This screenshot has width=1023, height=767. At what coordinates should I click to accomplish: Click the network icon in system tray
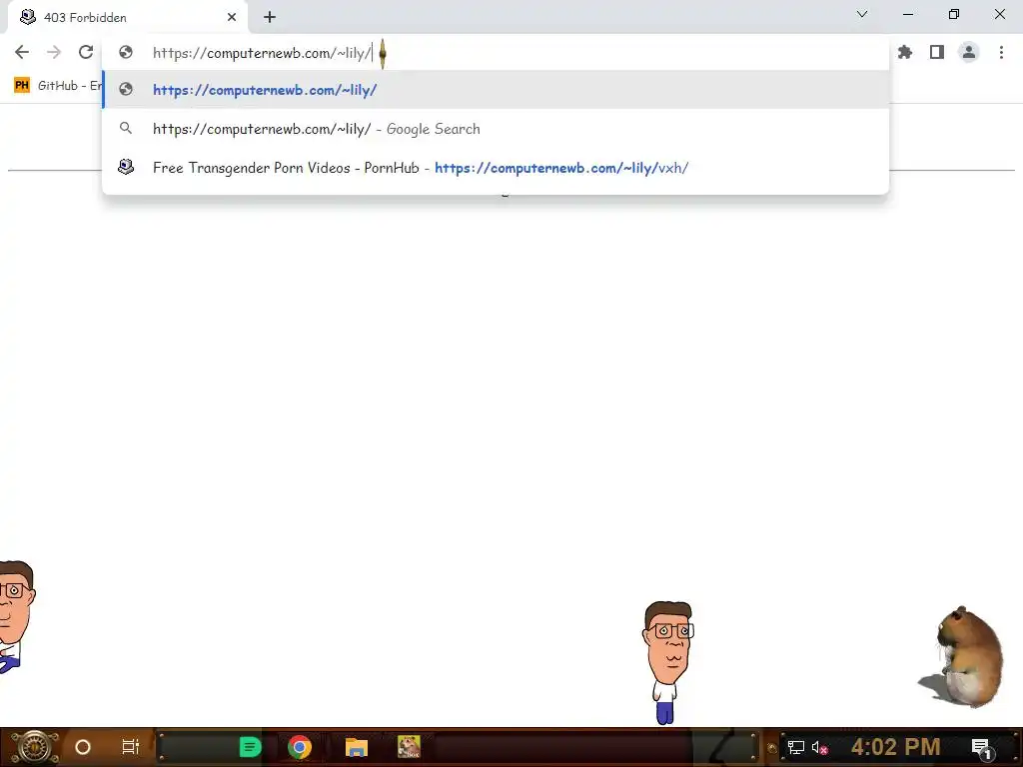click(796, 747)
